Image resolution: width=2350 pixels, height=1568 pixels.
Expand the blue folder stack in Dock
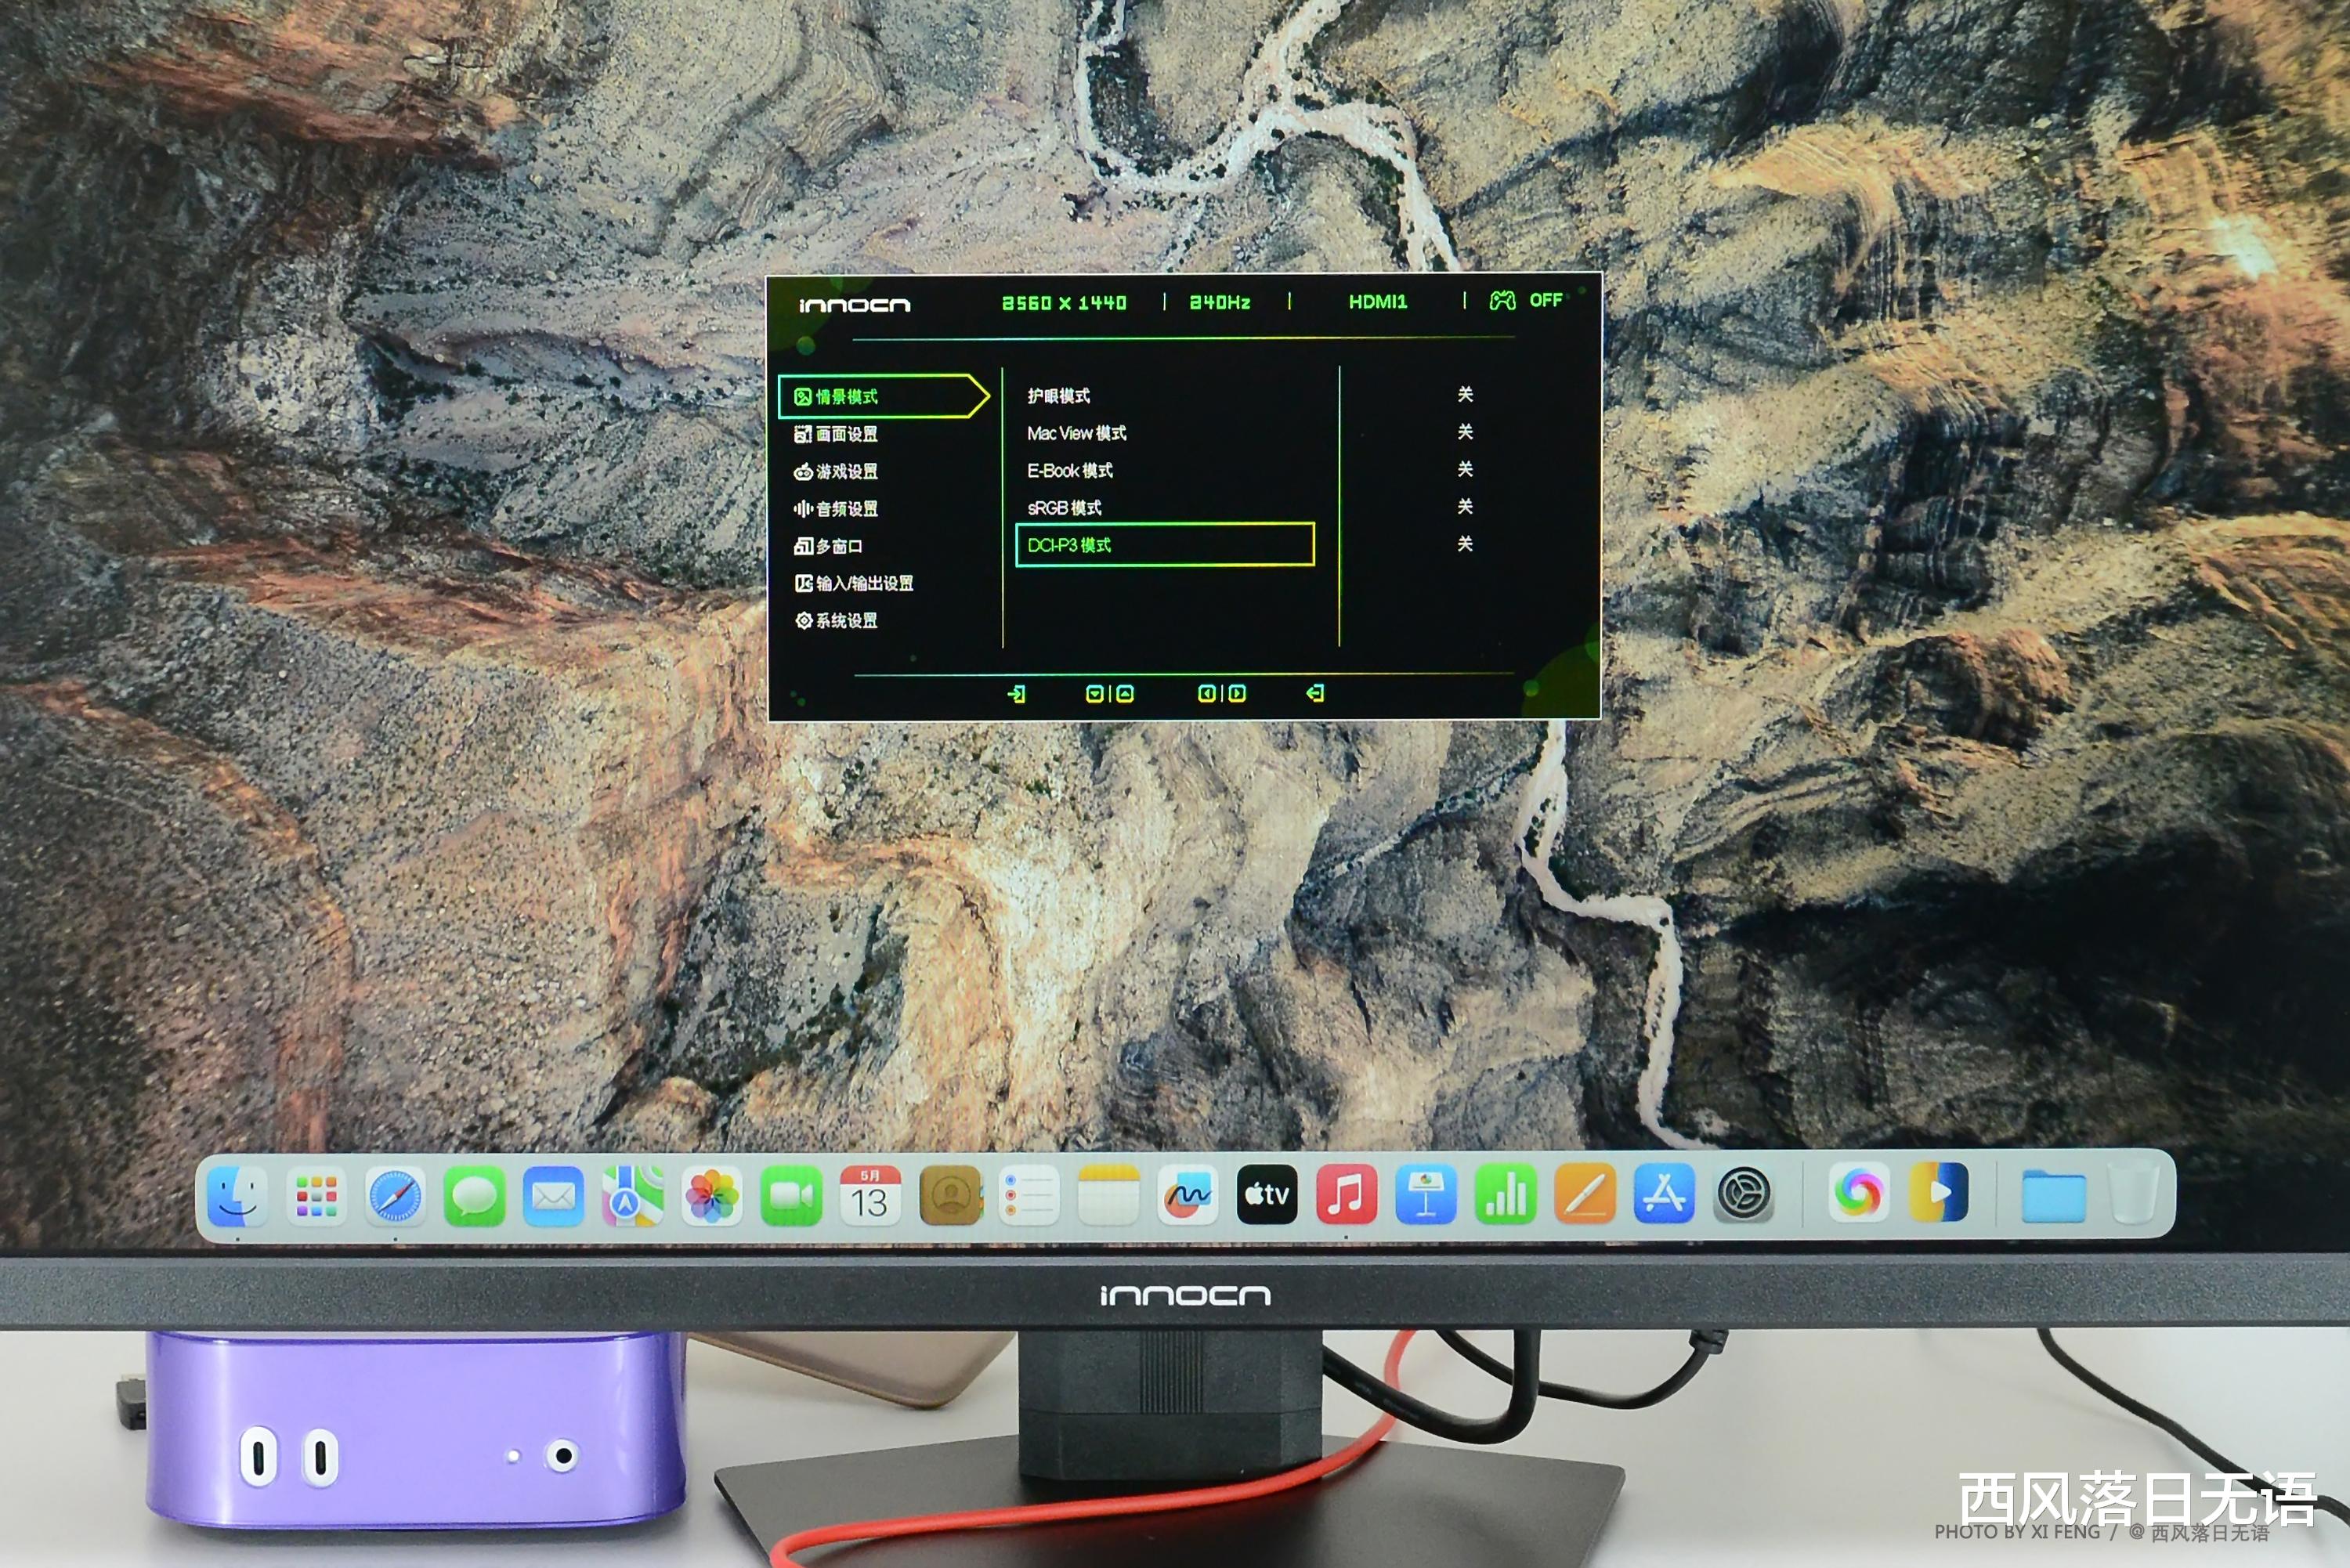(x=2052, y=1197)
